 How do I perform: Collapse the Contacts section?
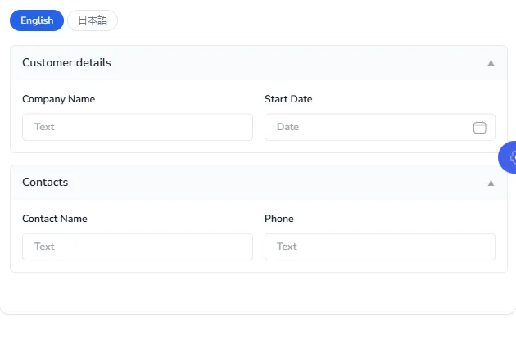(x=491, y=183)
